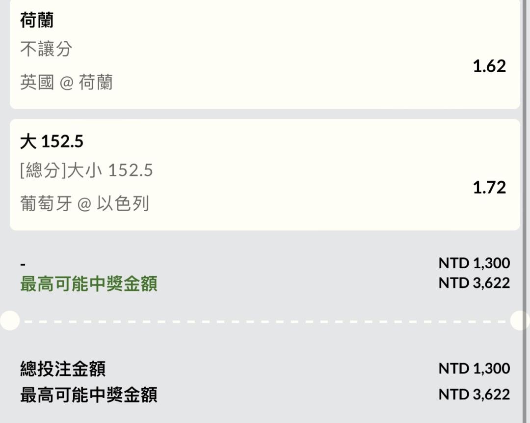Image resolution: width=530 pixels, height=423 pixels.
Task: Click the 荷蘭 selection title
Action: coord(37,21)
